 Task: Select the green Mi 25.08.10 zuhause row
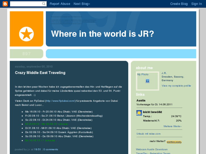pyautogui.click(x=46, y=124)
